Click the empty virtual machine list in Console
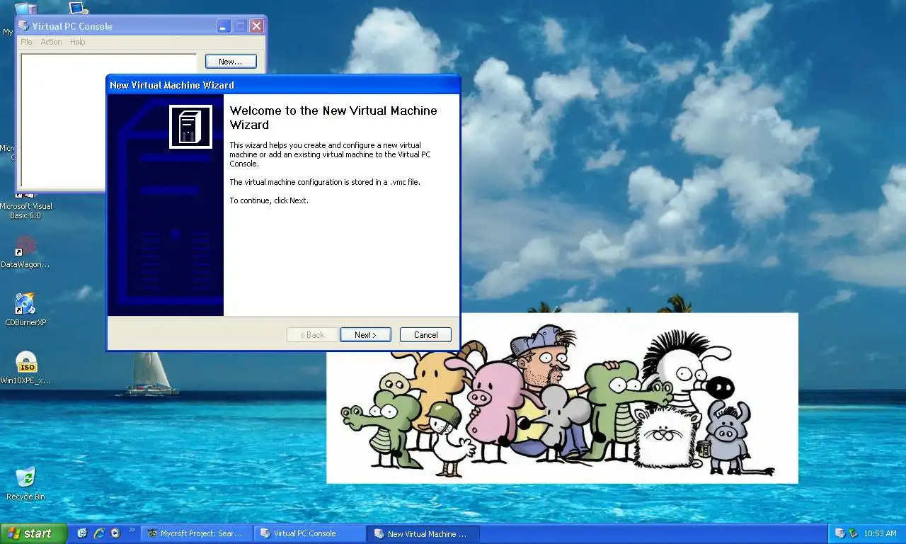The height and width of the screenshot is (544, 906). (x=62, y=120)
